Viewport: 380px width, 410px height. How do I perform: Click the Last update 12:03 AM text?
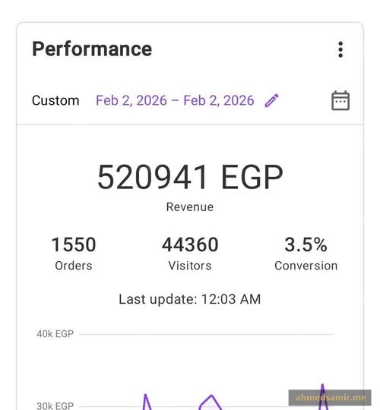click(x=190, y=299)
